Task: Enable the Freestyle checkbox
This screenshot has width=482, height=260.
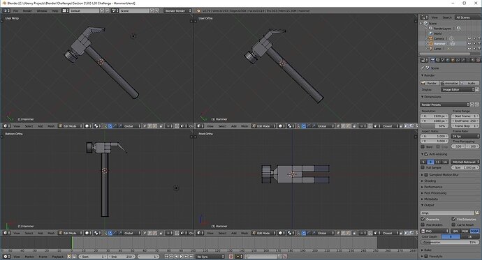Action: [x=426, y=257]
